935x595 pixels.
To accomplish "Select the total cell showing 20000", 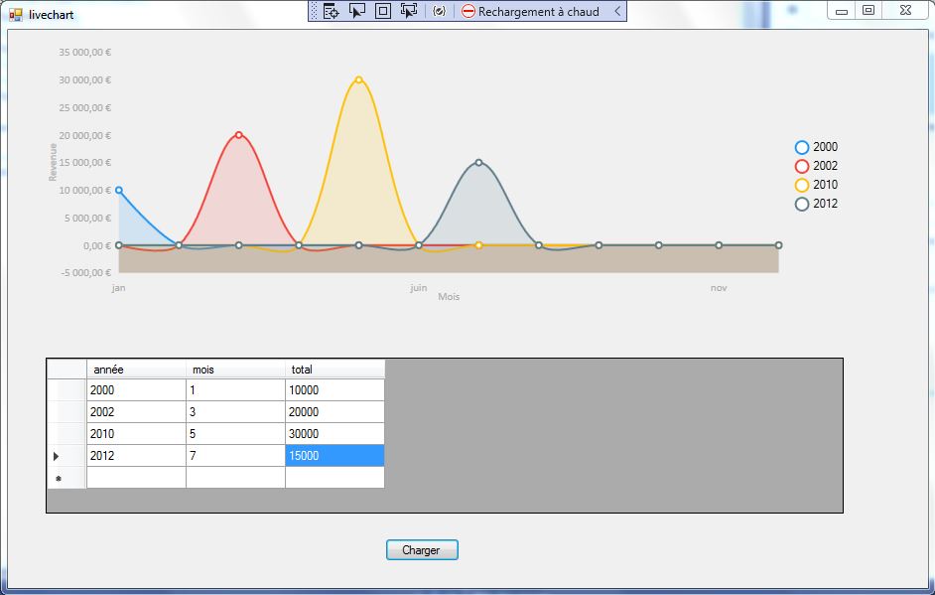I will pyautogui.click(x=334, y=412).
